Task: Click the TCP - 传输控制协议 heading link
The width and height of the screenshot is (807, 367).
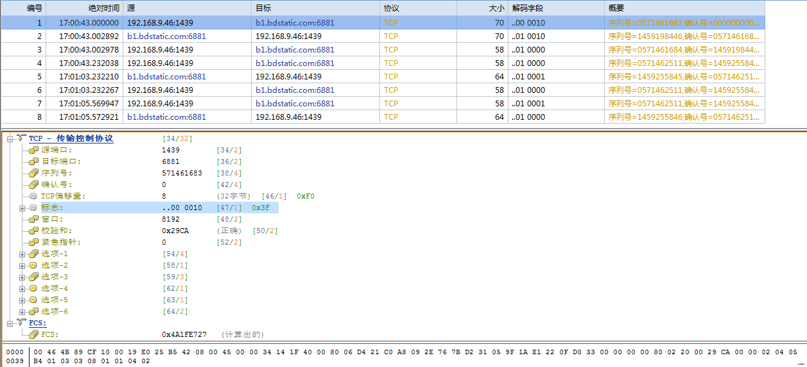Action: (71, 138)
